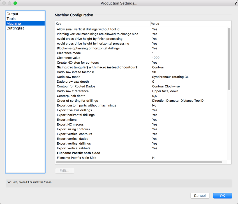Image resolution: width=238 pixels, height=204 pixels.
Task: Select 'Export NC macros' row
Action: point(141,124)
